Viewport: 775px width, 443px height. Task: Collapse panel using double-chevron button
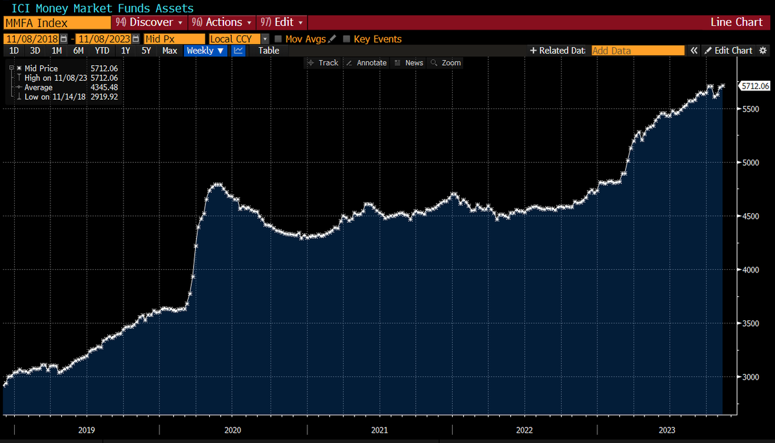[693, 50]
